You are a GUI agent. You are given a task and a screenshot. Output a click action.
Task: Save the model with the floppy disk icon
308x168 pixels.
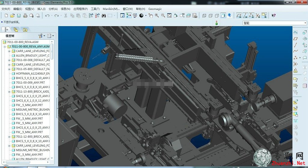pos(19,16)
